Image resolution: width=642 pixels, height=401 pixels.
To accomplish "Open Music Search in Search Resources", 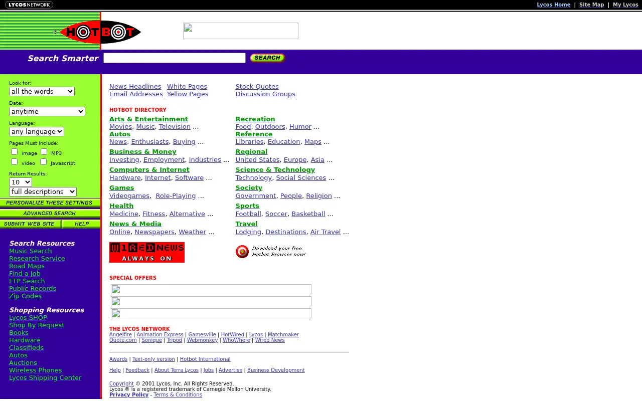I will (x=31, y=251).
